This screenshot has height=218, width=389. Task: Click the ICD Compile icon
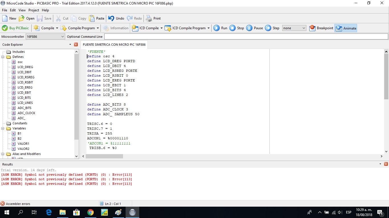135,28
